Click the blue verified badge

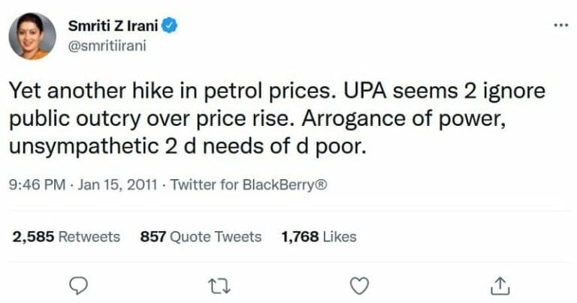point(171,26)
